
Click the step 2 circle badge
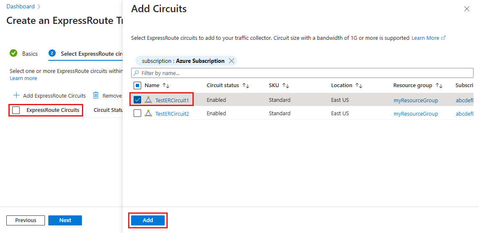pyautogui.click(x=52, y=53)
